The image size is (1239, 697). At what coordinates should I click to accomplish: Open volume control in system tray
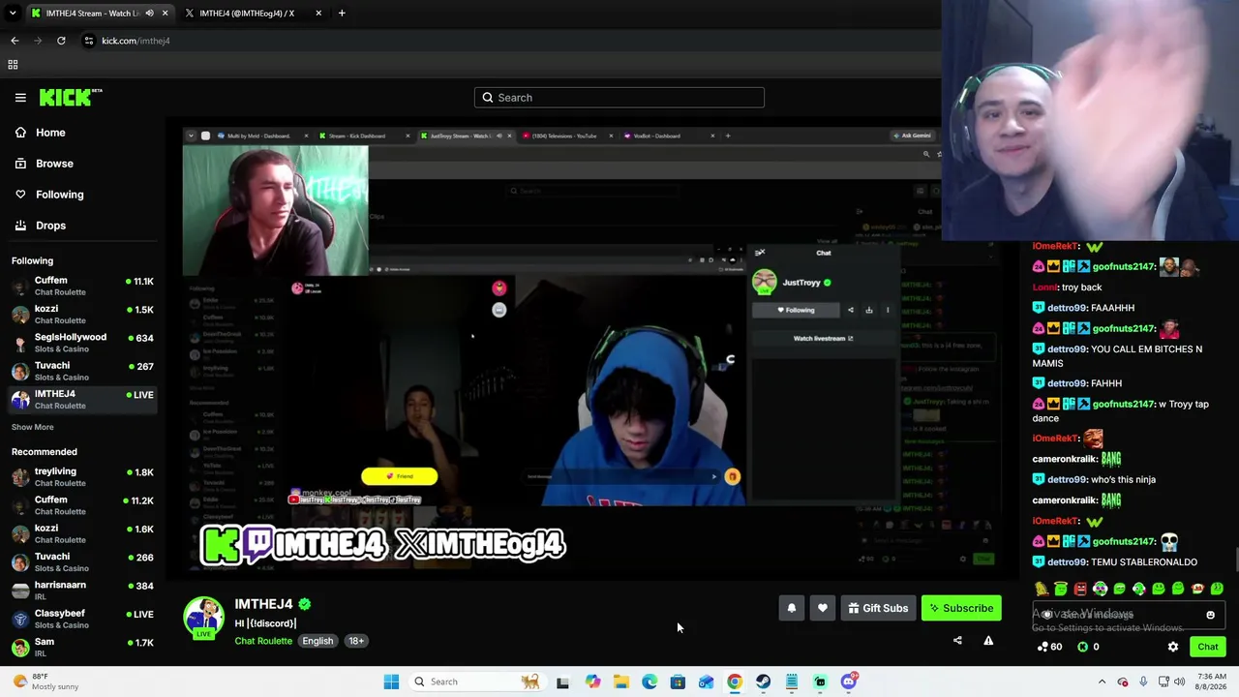pyautogui.click(x=1179, y=682)
